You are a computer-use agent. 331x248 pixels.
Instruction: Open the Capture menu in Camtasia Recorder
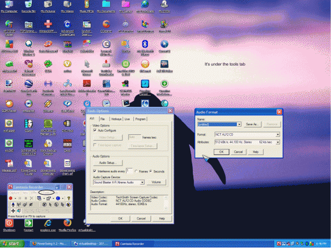[x=14, y=192]
